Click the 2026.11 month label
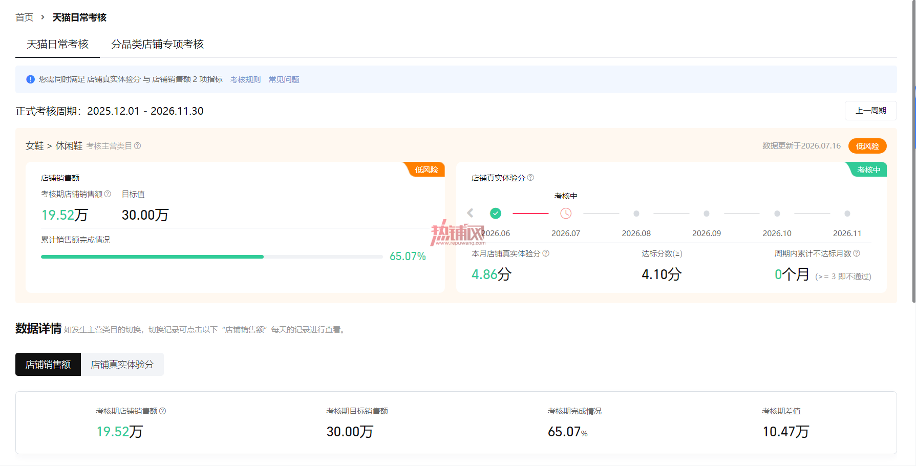Screen dimensions: 916x466 tap(847, 234)
